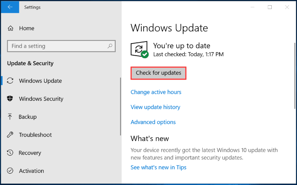Image resolution: width=297 pixels, height=185 pixels.
Task: Click the right pane vertical scrollbar
Action: tap(295, 76)
